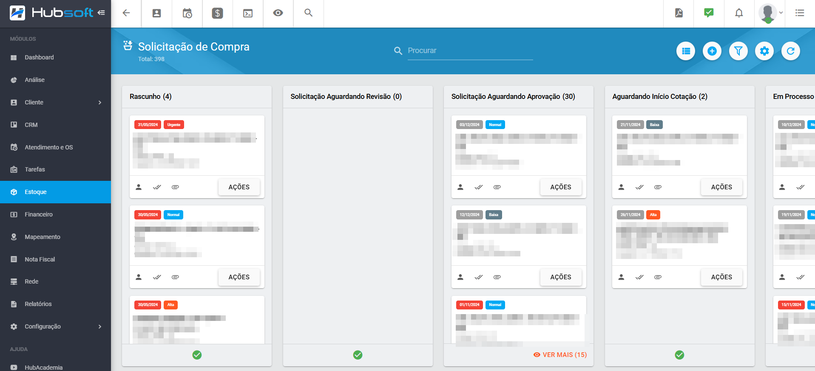Expand the Cliente submenu chevron

tap(100, 102)
